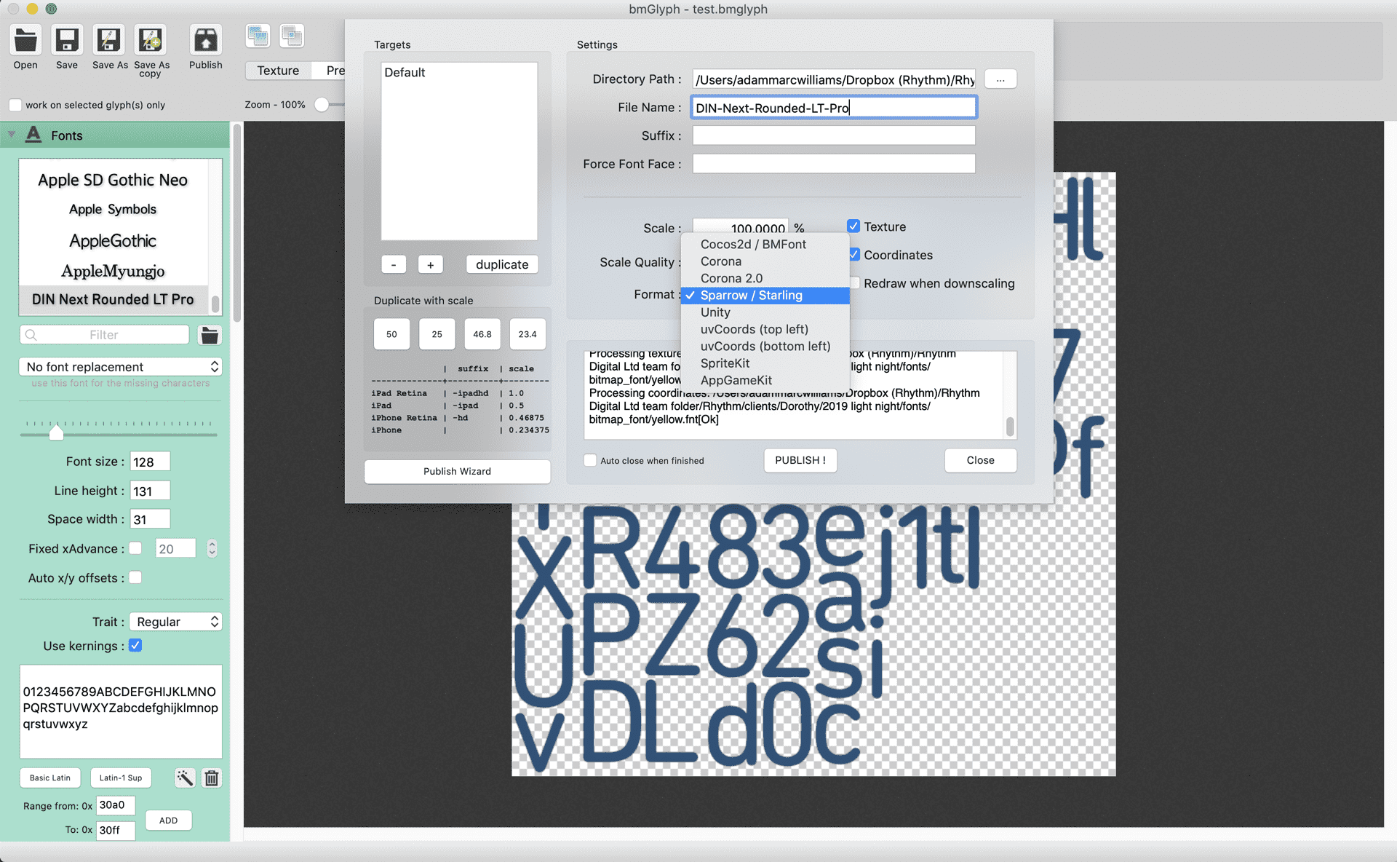Click the Open file icon
Viewport: 1397px width, 862px height.
coord(25,40)
